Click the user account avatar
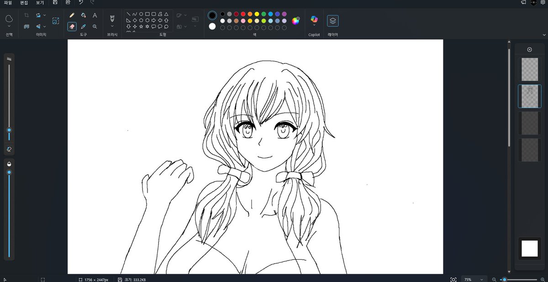Viewport: 548px width, 282px height. 533,2
